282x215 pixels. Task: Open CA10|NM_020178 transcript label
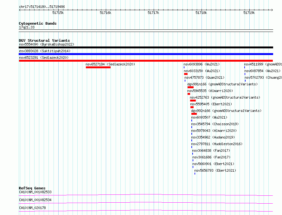tap(32, 208)
